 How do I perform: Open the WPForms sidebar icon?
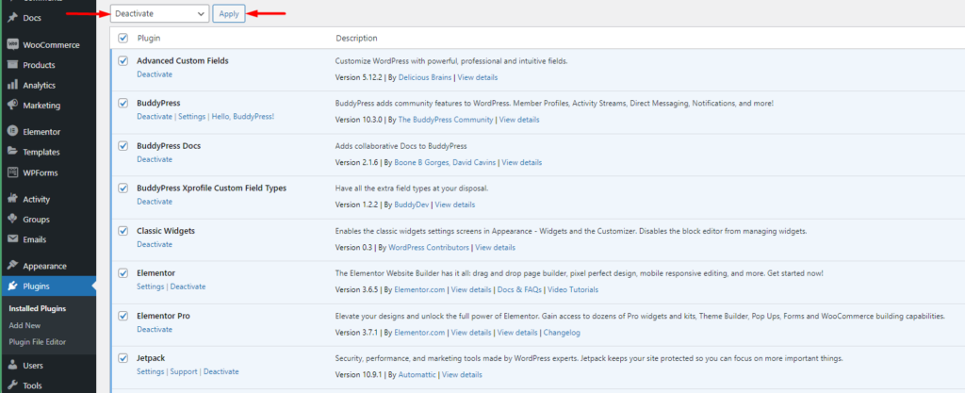12,172
